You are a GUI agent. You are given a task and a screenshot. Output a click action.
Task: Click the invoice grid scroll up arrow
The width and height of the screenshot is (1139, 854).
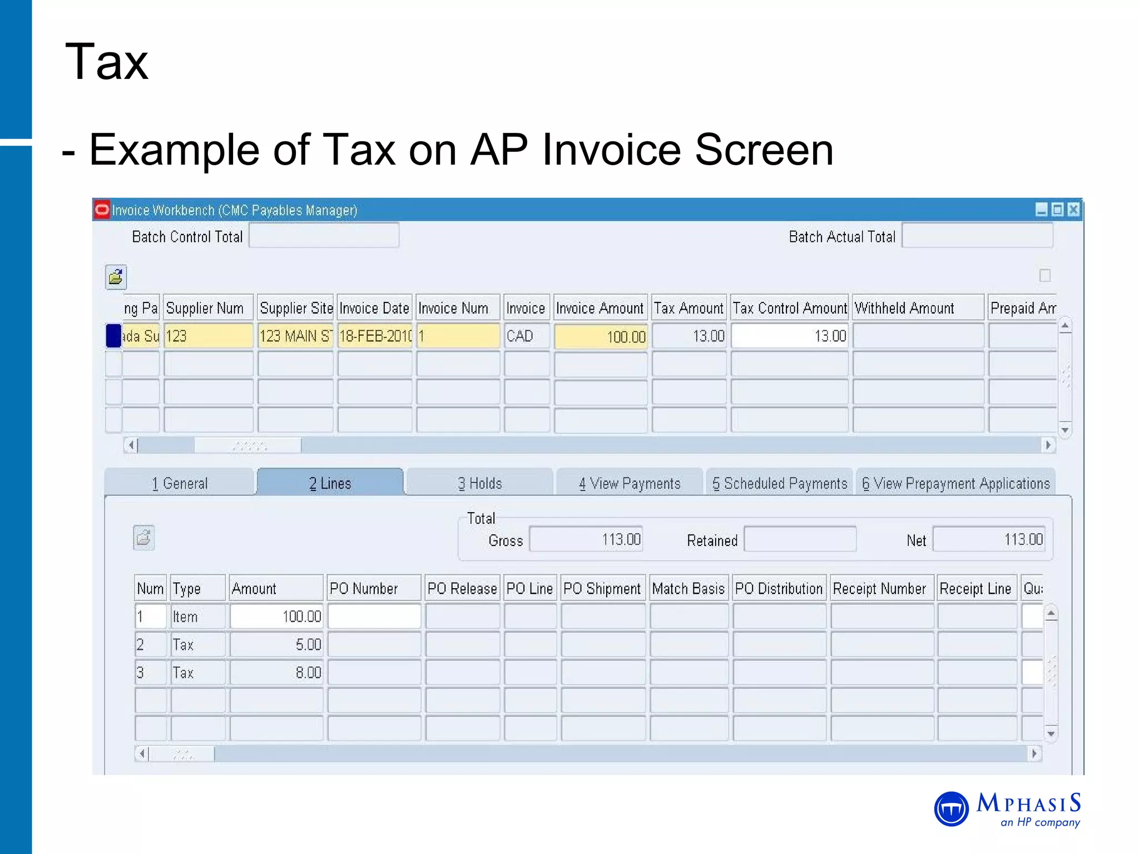1065,326
